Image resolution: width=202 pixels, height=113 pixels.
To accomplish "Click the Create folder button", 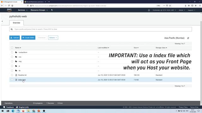I will point(28,38).
